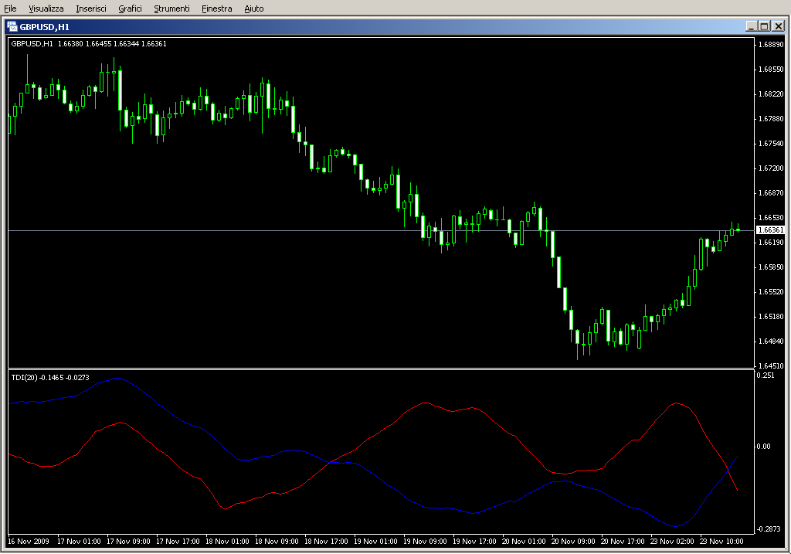791x554 pixels.
Task: Click the GBPUSD,H1 OHLC info text
Action: click(89, 44)
